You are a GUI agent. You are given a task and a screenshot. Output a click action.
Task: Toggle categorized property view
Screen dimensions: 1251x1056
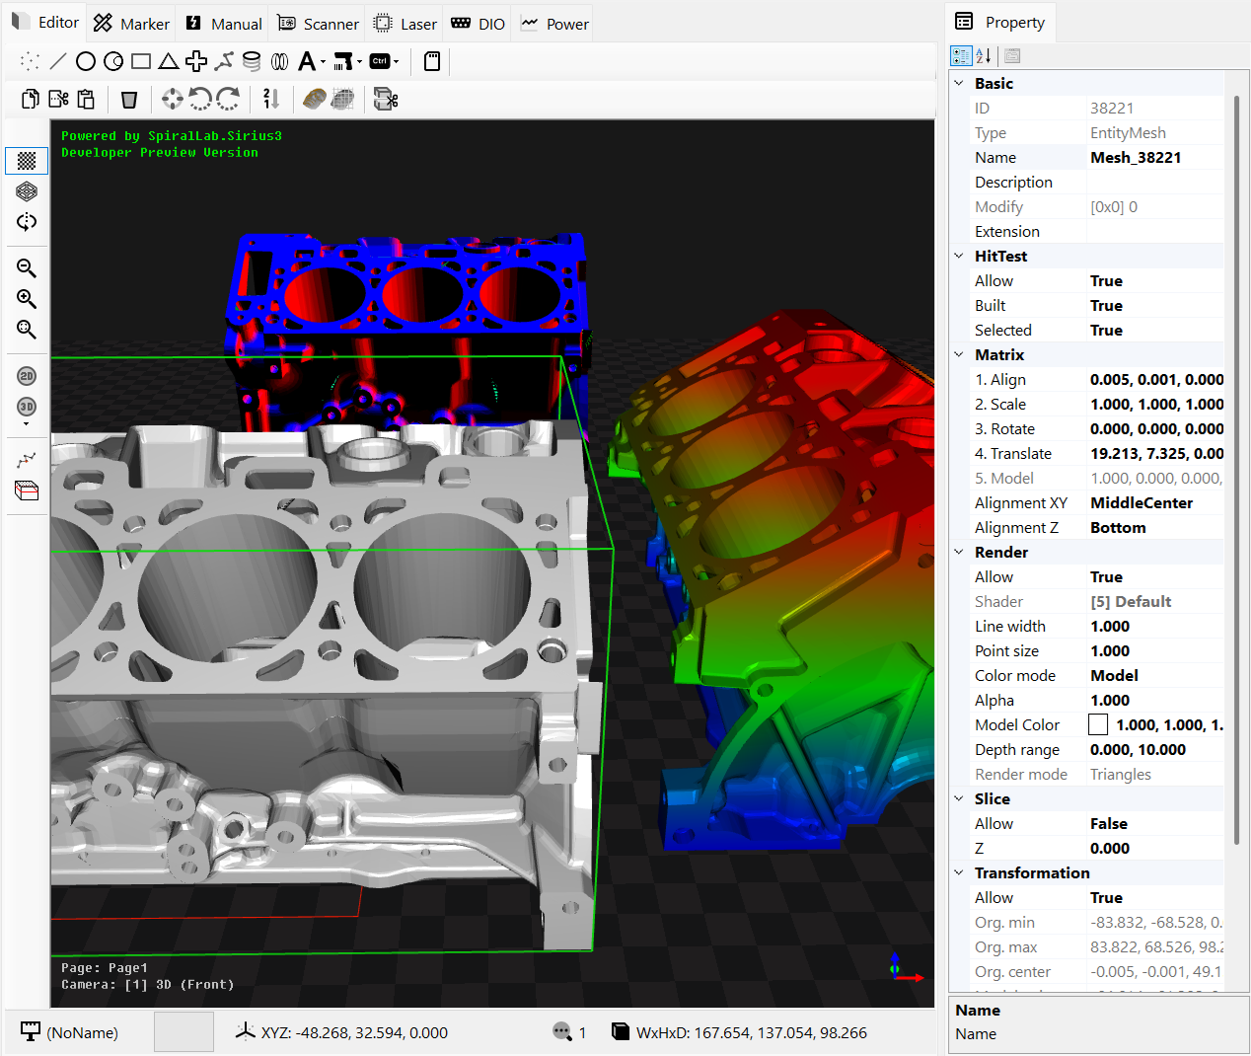click(x=961, y=56)
